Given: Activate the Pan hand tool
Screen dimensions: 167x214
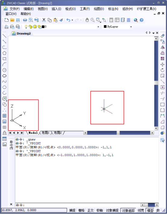Looking at the screenshot, I should click(87, 20).
